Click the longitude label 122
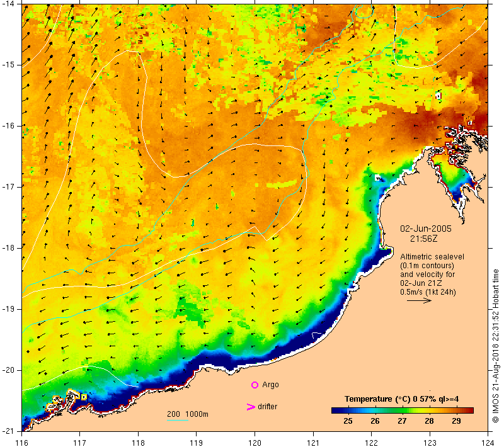This screenshot has width=504, height=447. coord(371,443)
